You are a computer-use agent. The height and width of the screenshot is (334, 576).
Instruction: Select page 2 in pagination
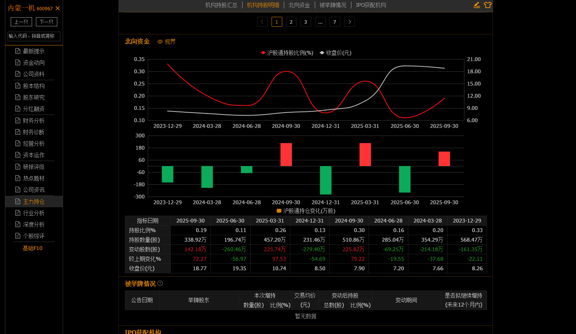pos(291,22)
